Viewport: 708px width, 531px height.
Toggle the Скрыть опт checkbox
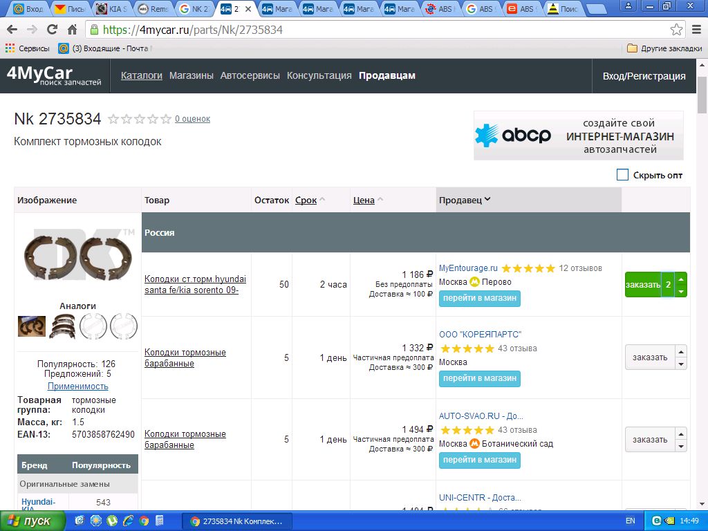pos(622,175)
